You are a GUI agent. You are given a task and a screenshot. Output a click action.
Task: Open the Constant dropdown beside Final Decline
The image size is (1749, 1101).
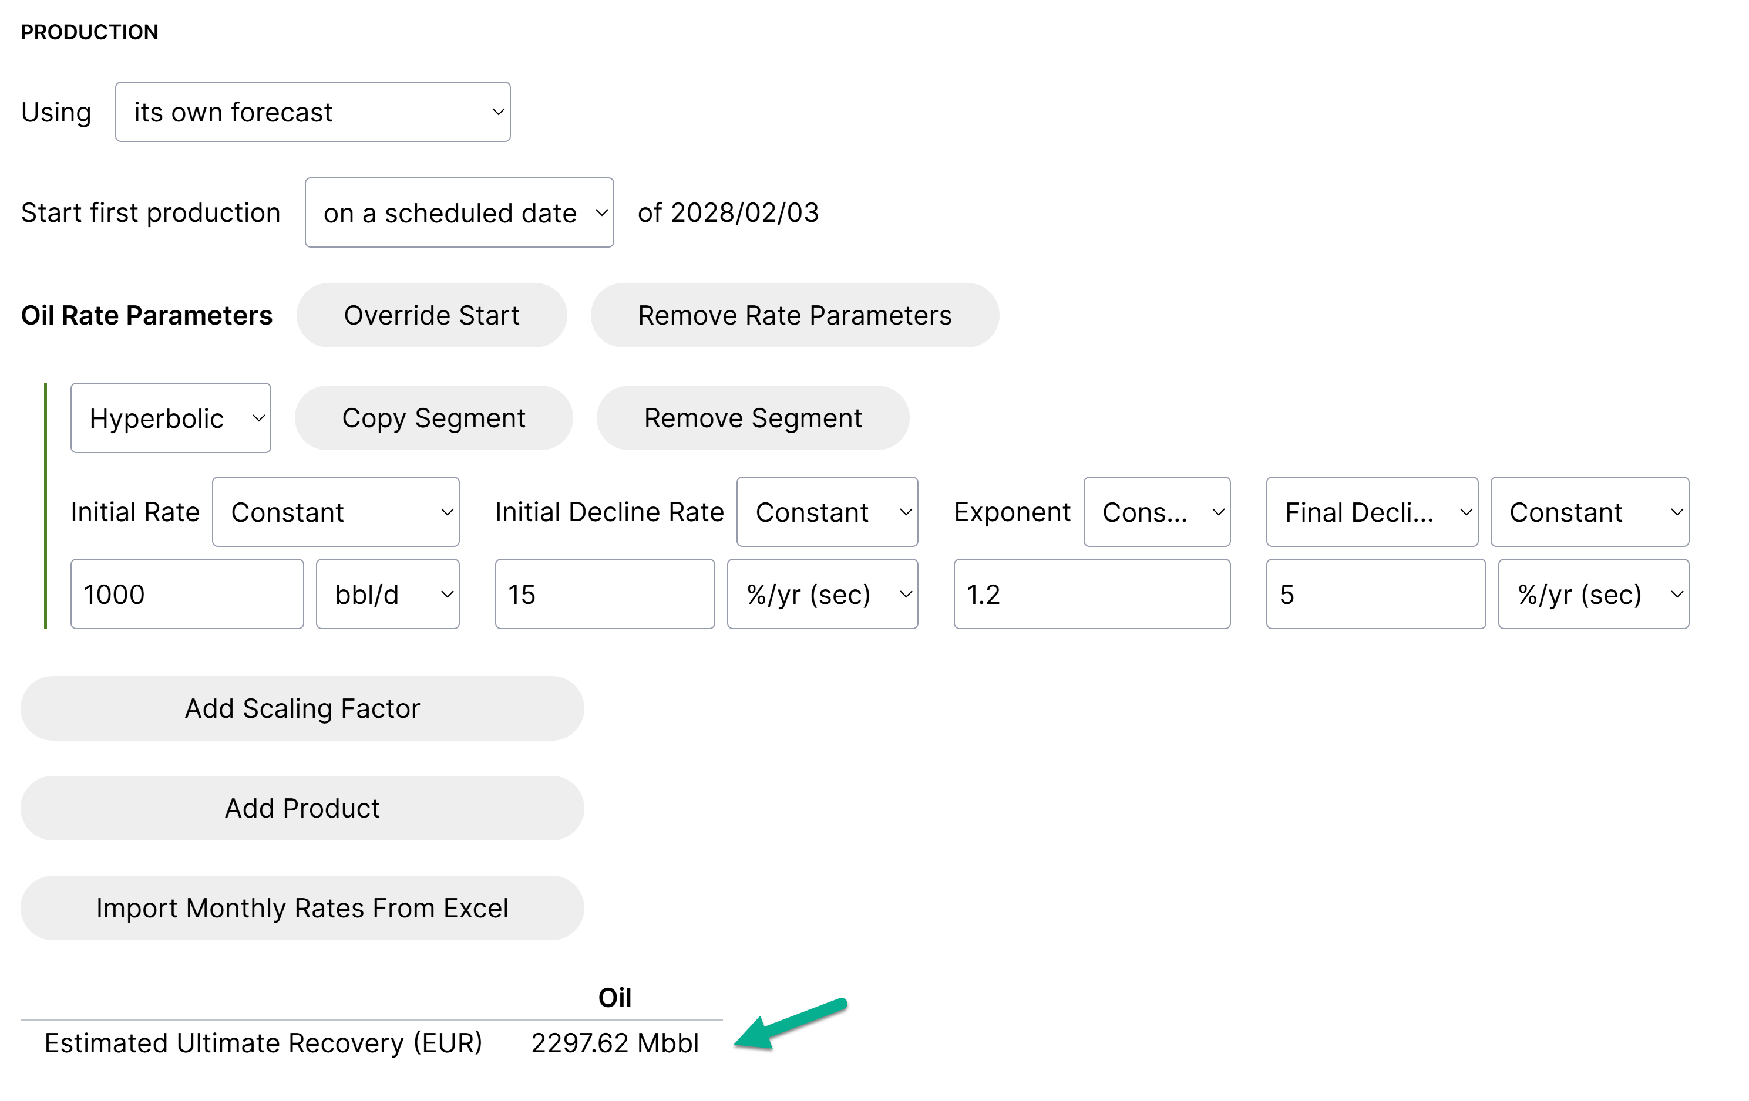[x=1589, y=512]
